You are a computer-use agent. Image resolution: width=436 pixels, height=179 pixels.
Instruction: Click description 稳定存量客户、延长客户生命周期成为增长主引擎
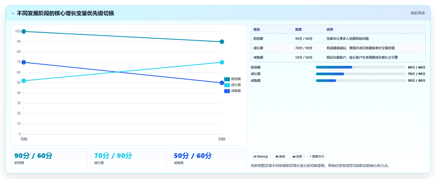362,58
